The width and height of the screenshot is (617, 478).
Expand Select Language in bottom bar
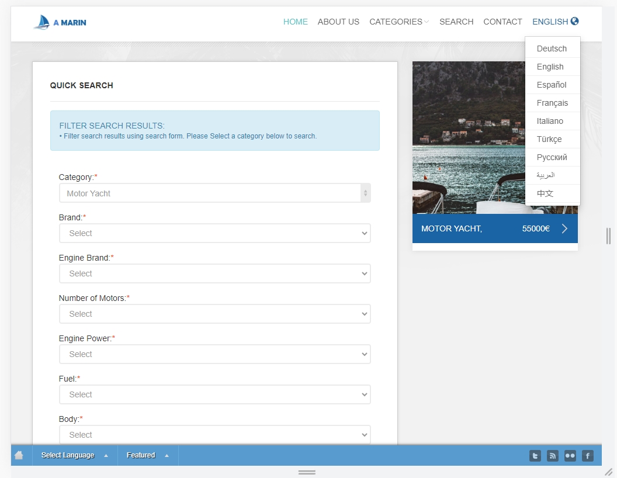click(75, 455)
